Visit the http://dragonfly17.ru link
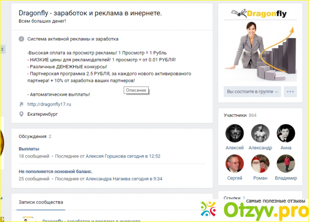Screen dimensions: 309x222 (49, 104)
